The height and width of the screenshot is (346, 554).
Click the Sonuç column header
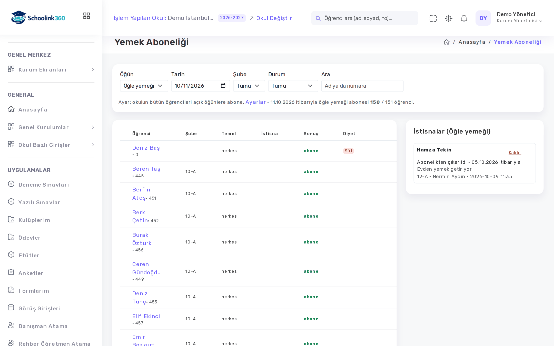point(311,134)
